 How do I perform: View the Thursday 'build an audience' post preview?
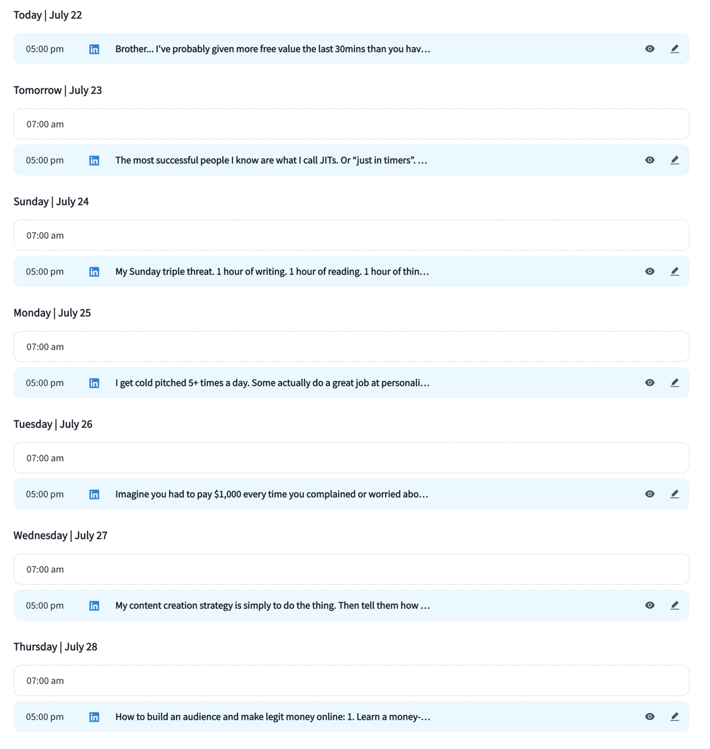click(650, 717)
